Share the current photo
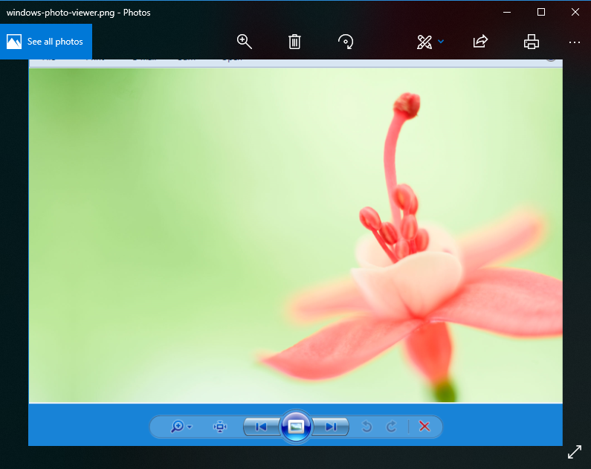Viewport: 591px width, 469px height. pyautogui.click(x=480, y=42)
